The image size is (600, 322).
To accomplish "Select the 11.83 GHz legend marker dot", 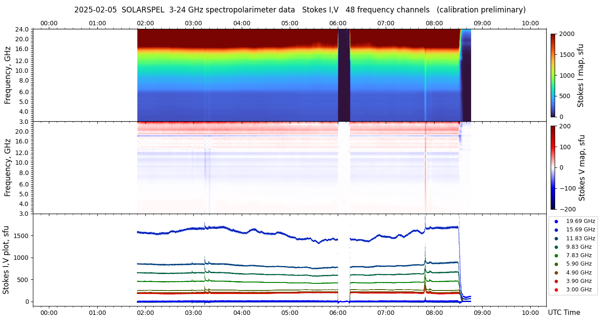I will [x=556, y=239].
